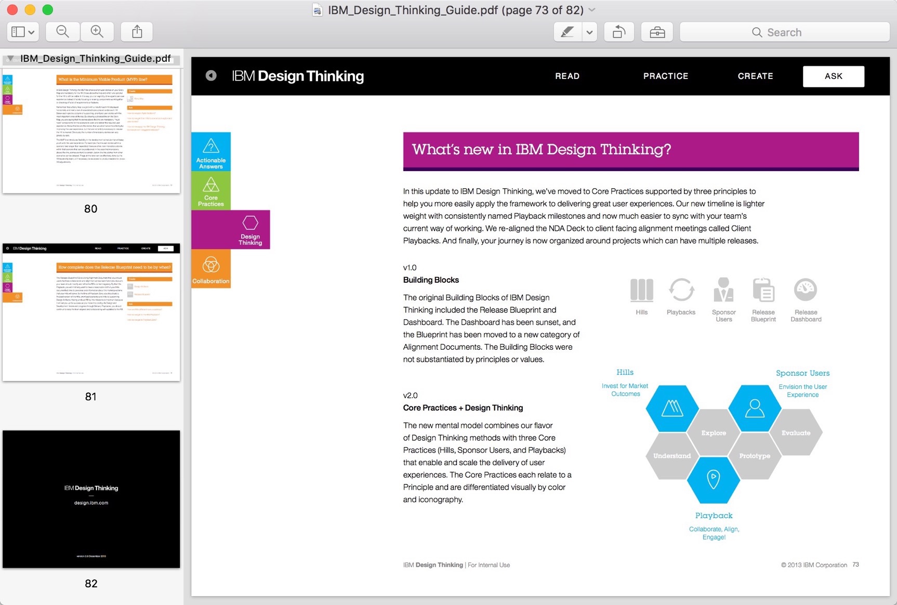Open the Share menu icon

pyautogui.click(x=137, y=32)
